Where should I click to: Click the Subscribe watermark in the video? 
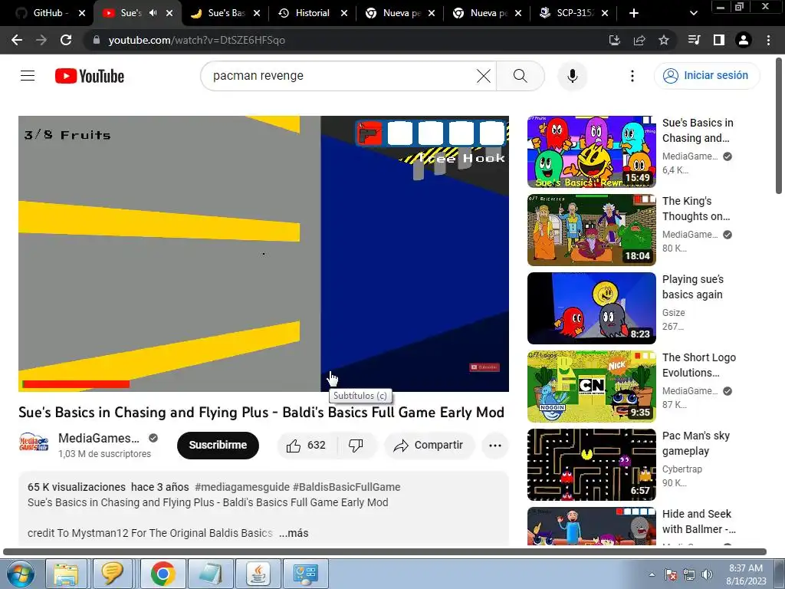[x=484, y=367]
